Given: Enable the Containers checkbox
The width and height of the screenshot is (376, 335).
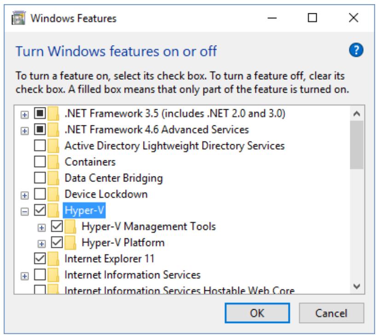Looking at the screenshot, I should pos(40,162).
